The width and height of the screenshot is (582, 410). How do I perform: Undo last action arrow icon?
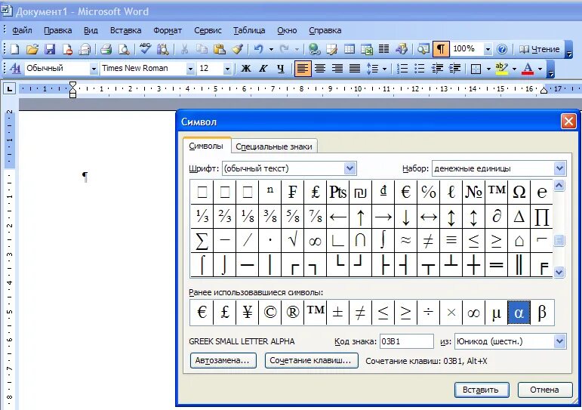coord(258,49)
